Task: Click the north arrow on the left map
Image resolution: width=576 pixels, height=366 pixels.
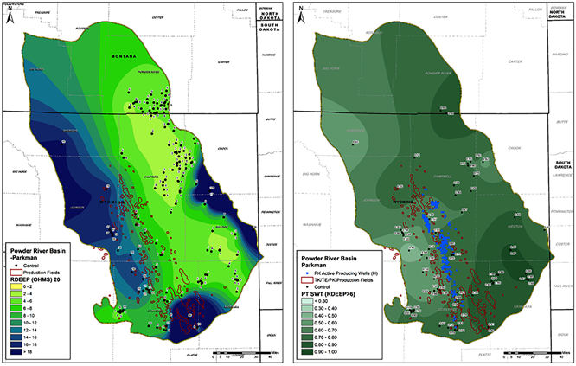Action: (x=10, y=13)
